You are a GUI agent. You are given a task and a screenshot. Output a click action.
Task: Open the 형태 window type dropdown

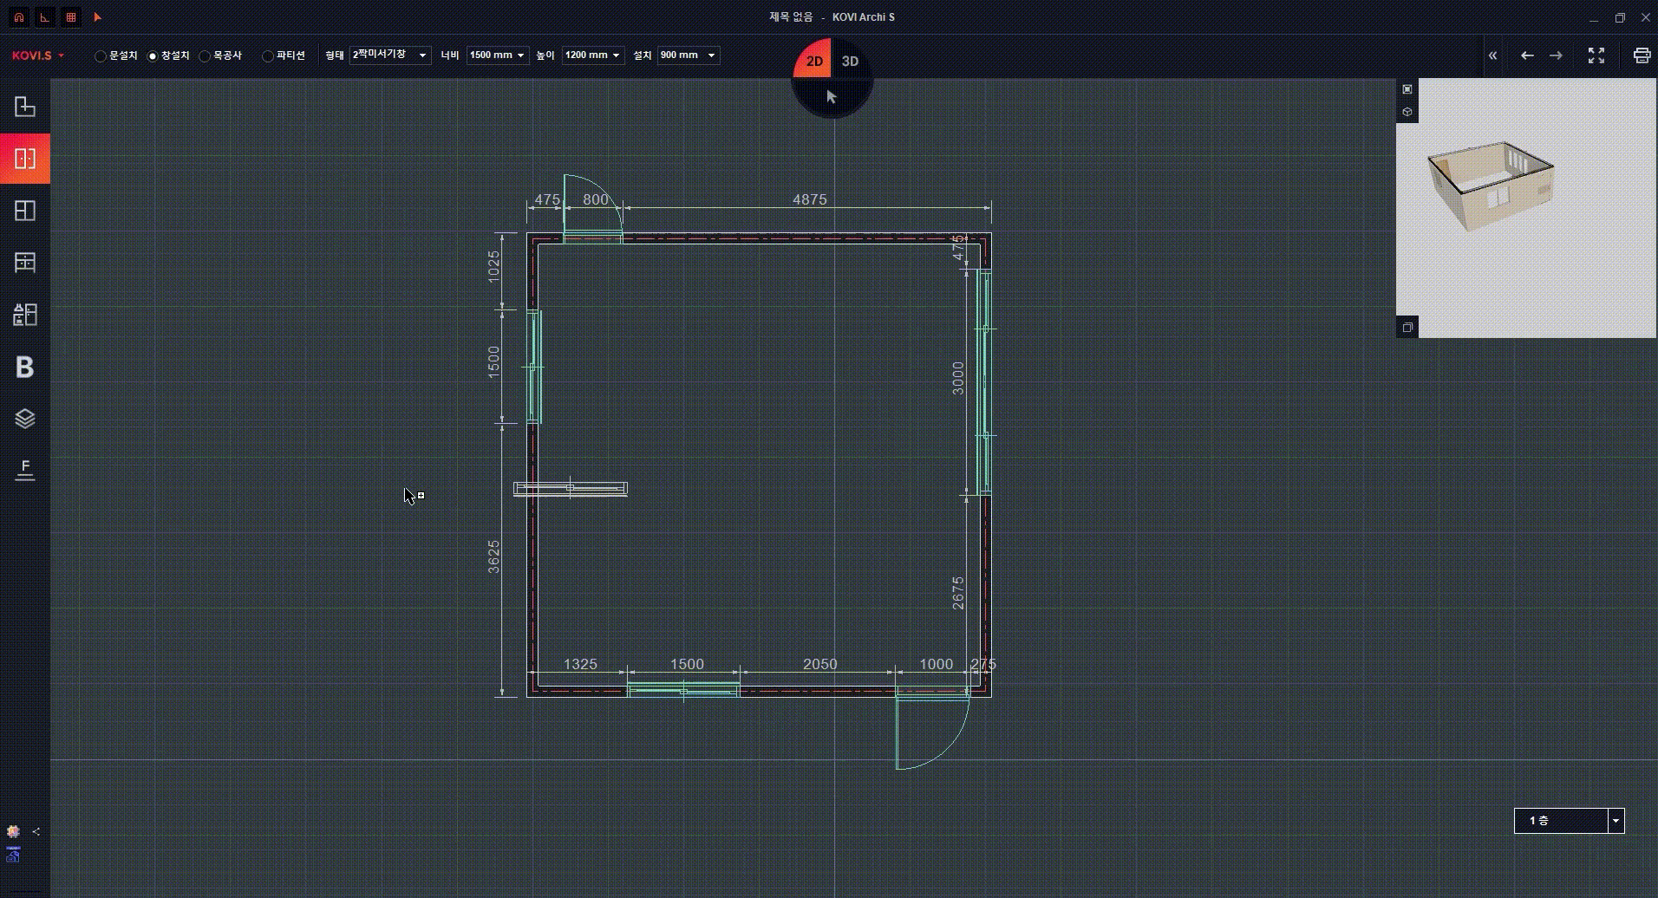(390, 55)
